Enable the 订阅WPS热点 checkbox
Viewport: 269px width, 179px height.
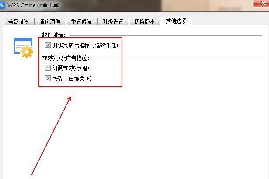click(48, 68)
